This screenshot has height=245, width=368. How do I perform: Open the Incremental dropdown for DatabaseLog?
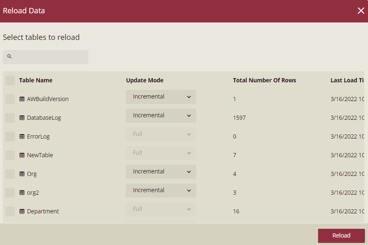161,115
